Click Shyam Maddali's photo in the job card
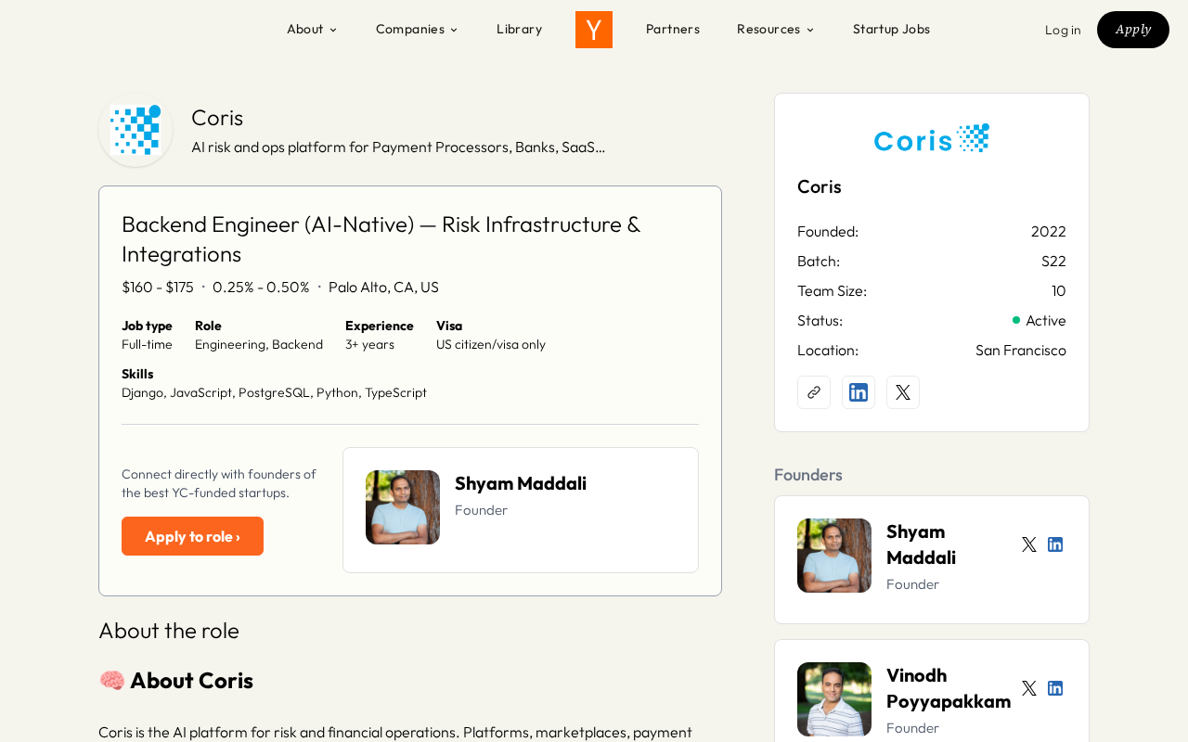The image size is (1188, 742). click(403, 507)
